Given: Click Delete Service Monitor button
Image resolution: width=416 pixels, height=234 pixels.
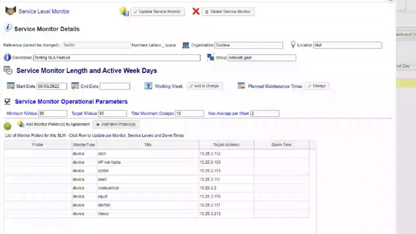Looking at the screenshot, I should tap(228, 12).
